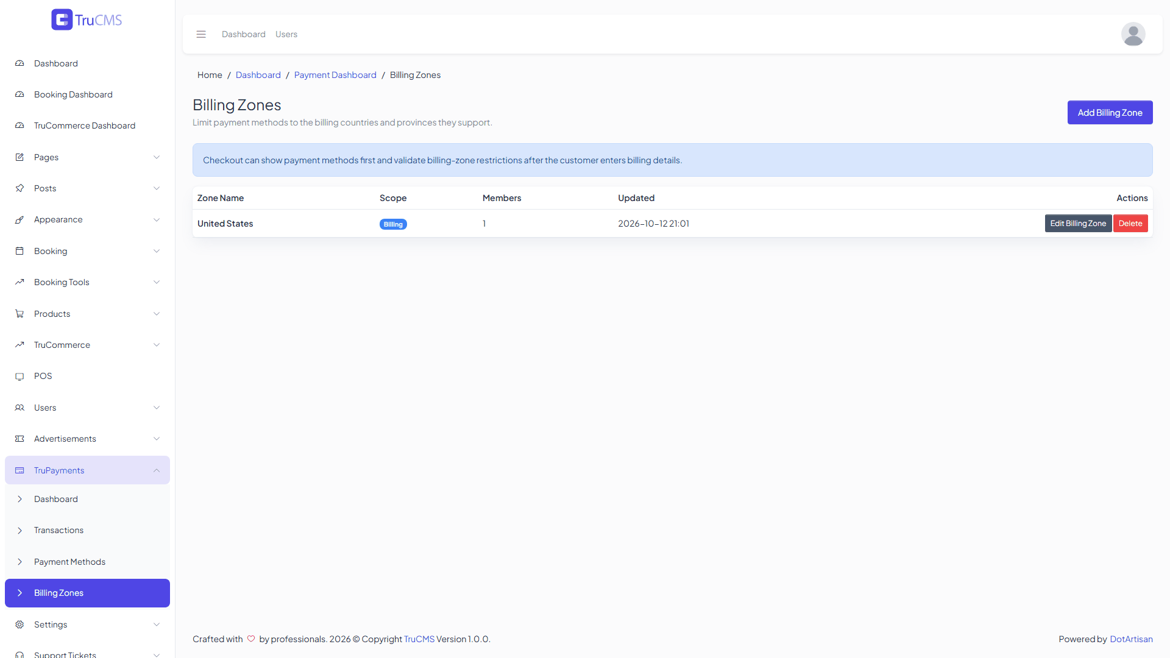Click the Billing scope badge
Image resolution: width=1170 pixels, height=658 pixels.
[393, 224]
